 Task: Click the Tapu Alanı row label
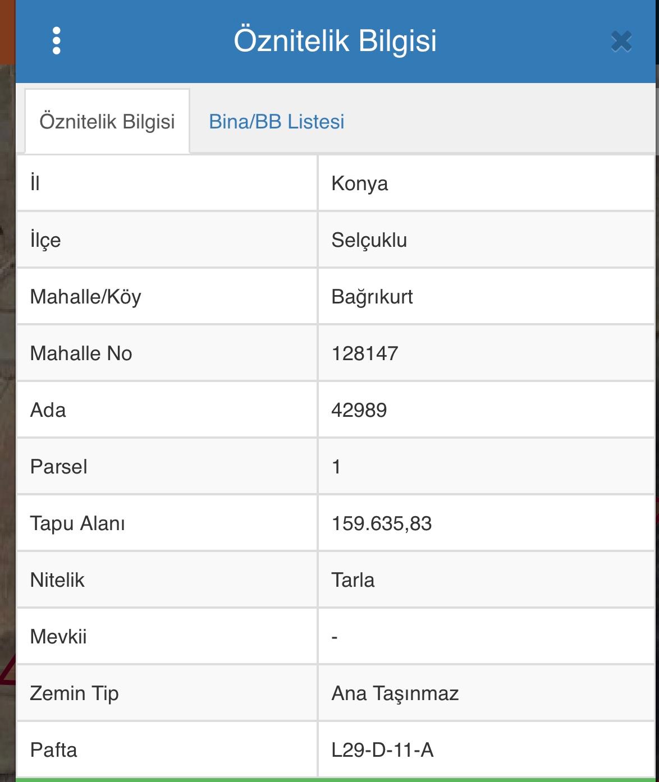coord(77,523)
